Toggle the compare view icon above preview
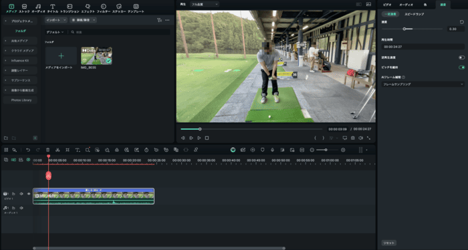468x250 pixels. 359,4
